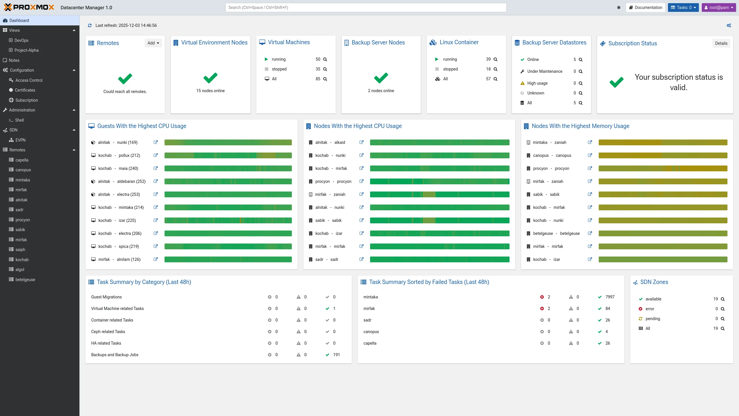Inspect the CPU usage bar for kochab - pollux
This screenshot has height=416, width=739.
tap(228, 155)
